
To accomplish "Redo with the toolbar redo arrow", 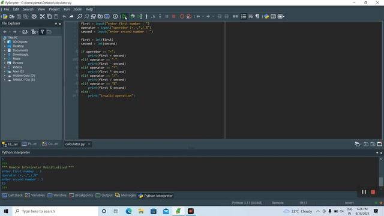I will pyautogui.click(x=71, y=16).
